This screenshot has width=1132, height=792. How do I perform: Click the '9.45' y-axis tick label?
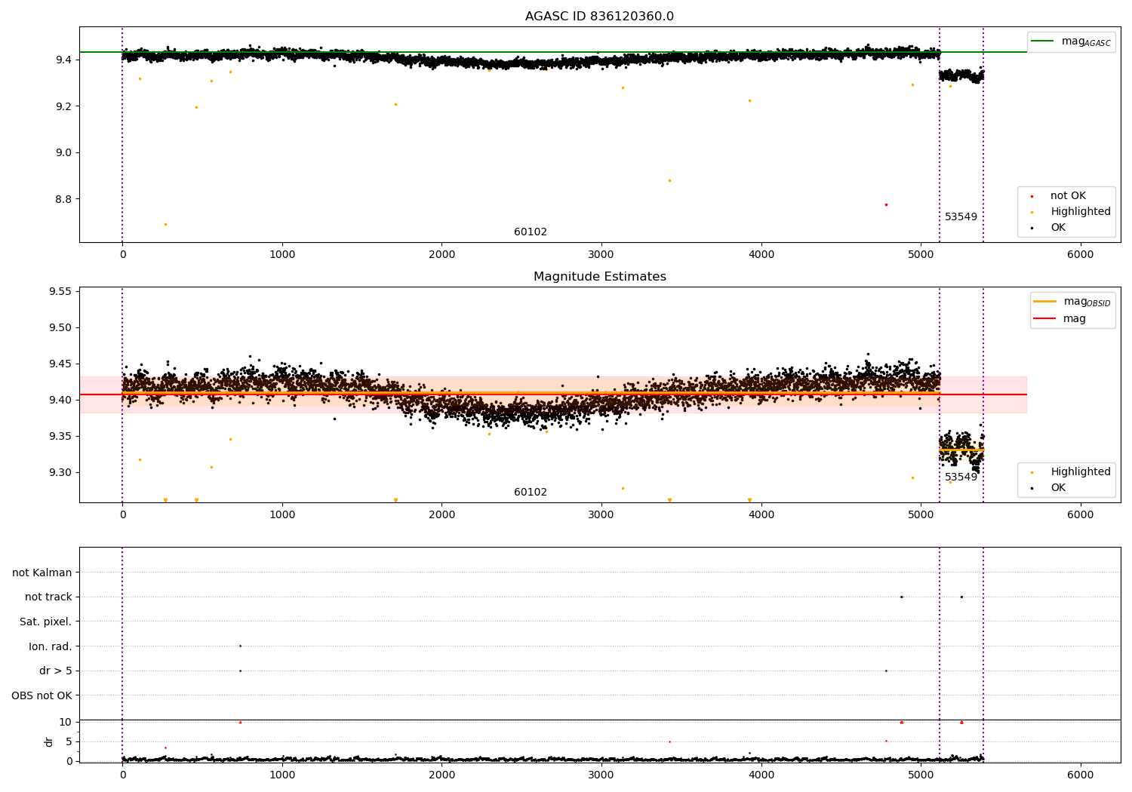(60, 364)
